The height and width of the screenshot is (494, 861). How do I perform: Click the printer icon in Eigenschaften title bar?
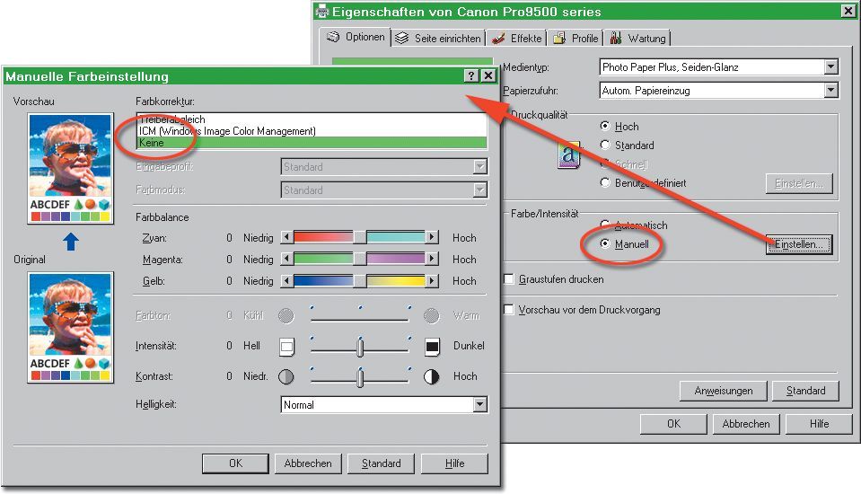click(322, 12)
